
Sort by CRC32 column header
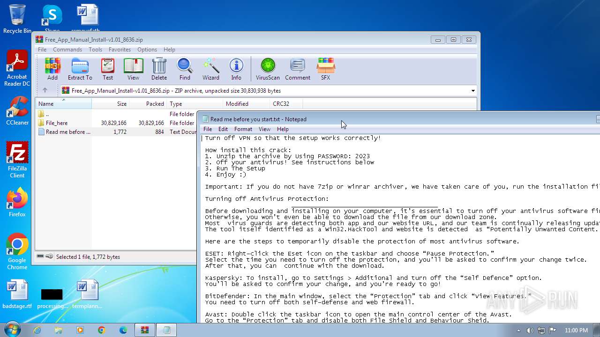[286, 104]
